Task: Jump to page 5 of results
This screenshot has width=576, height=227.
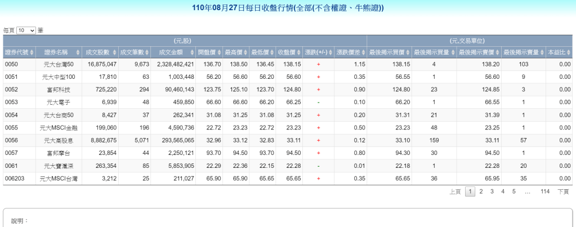Action: click(514, 192)
